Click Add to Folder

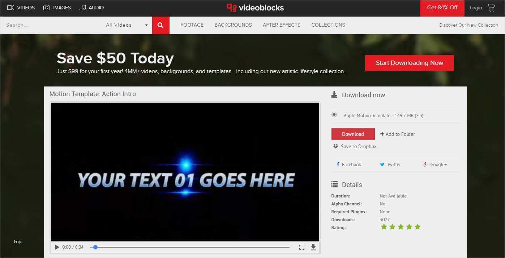point(398,134)
